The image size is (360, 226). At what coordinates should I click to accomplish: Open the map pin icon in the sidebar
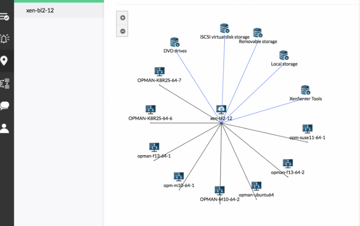(4, 61)
